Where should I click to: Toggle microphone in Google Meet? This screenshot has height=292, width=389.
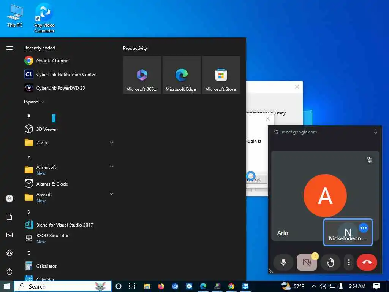283,262
